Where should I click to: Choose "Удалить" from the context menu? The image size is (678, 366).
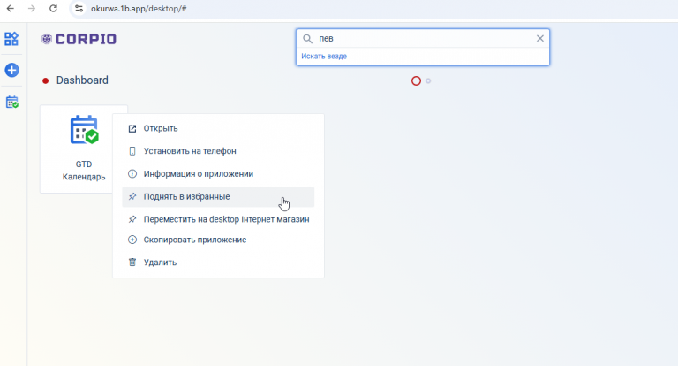coord(218,263)
